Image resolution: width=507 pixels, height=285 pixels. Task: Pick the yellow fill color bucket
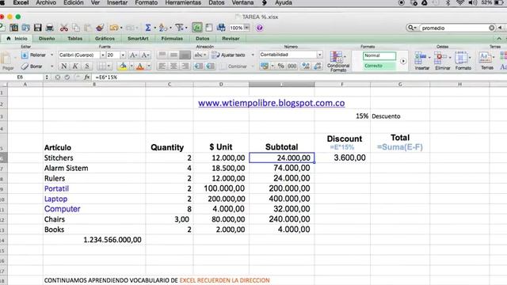pyautogui.click(x=123, y=66)
